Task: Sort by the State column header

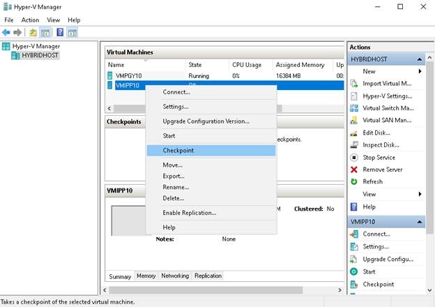Action: point(207,65)
